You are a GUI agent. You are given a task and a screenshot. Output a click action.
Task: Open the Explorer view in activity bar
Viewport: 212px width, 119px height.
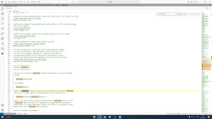click(2, 9)
